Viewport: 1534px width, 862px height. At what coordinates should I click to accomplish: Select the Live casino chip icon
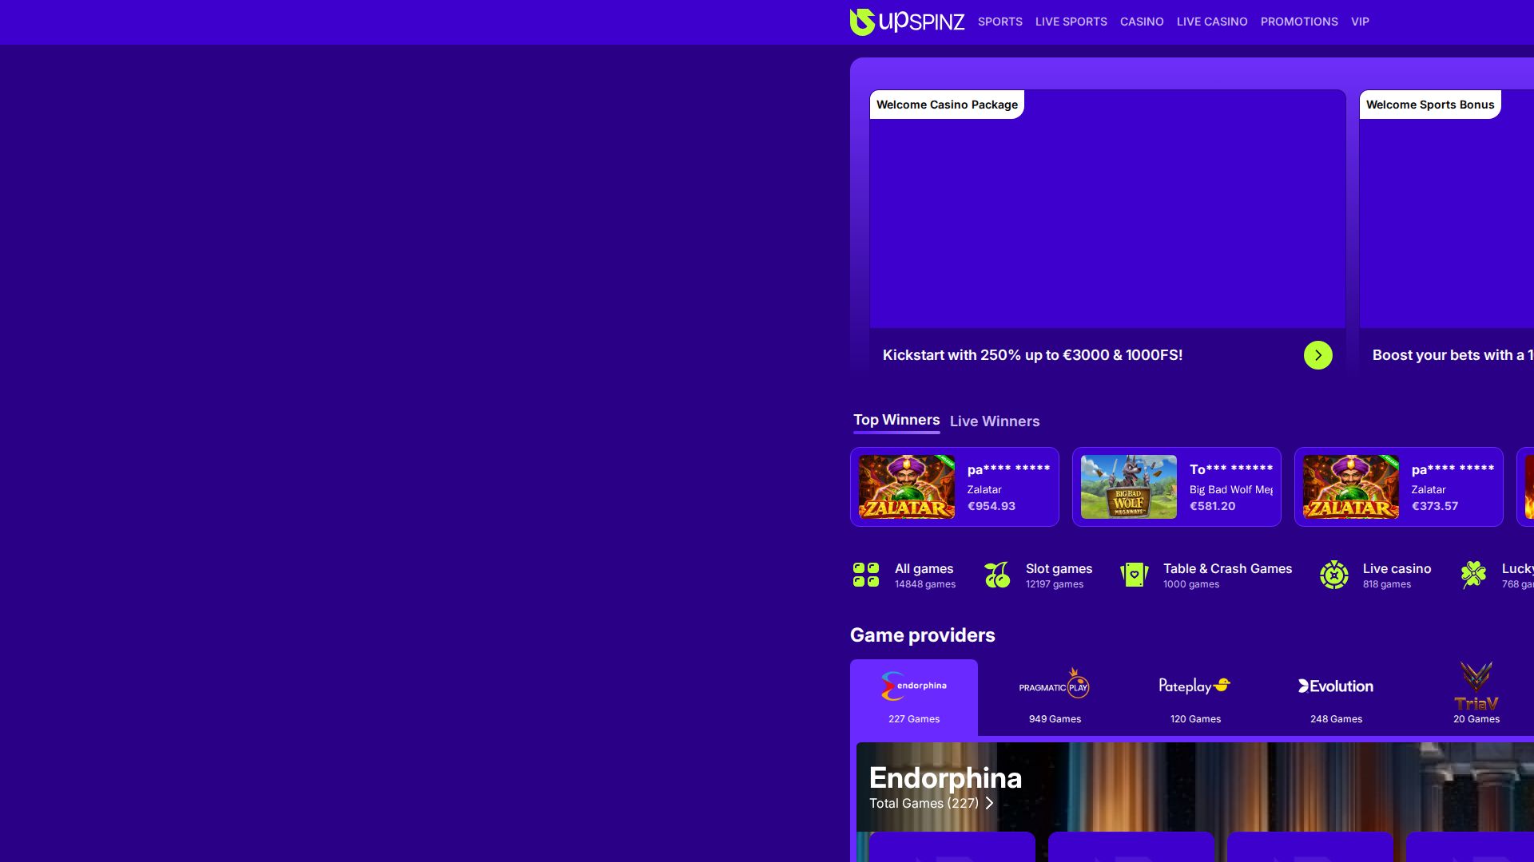[1334, 575]
